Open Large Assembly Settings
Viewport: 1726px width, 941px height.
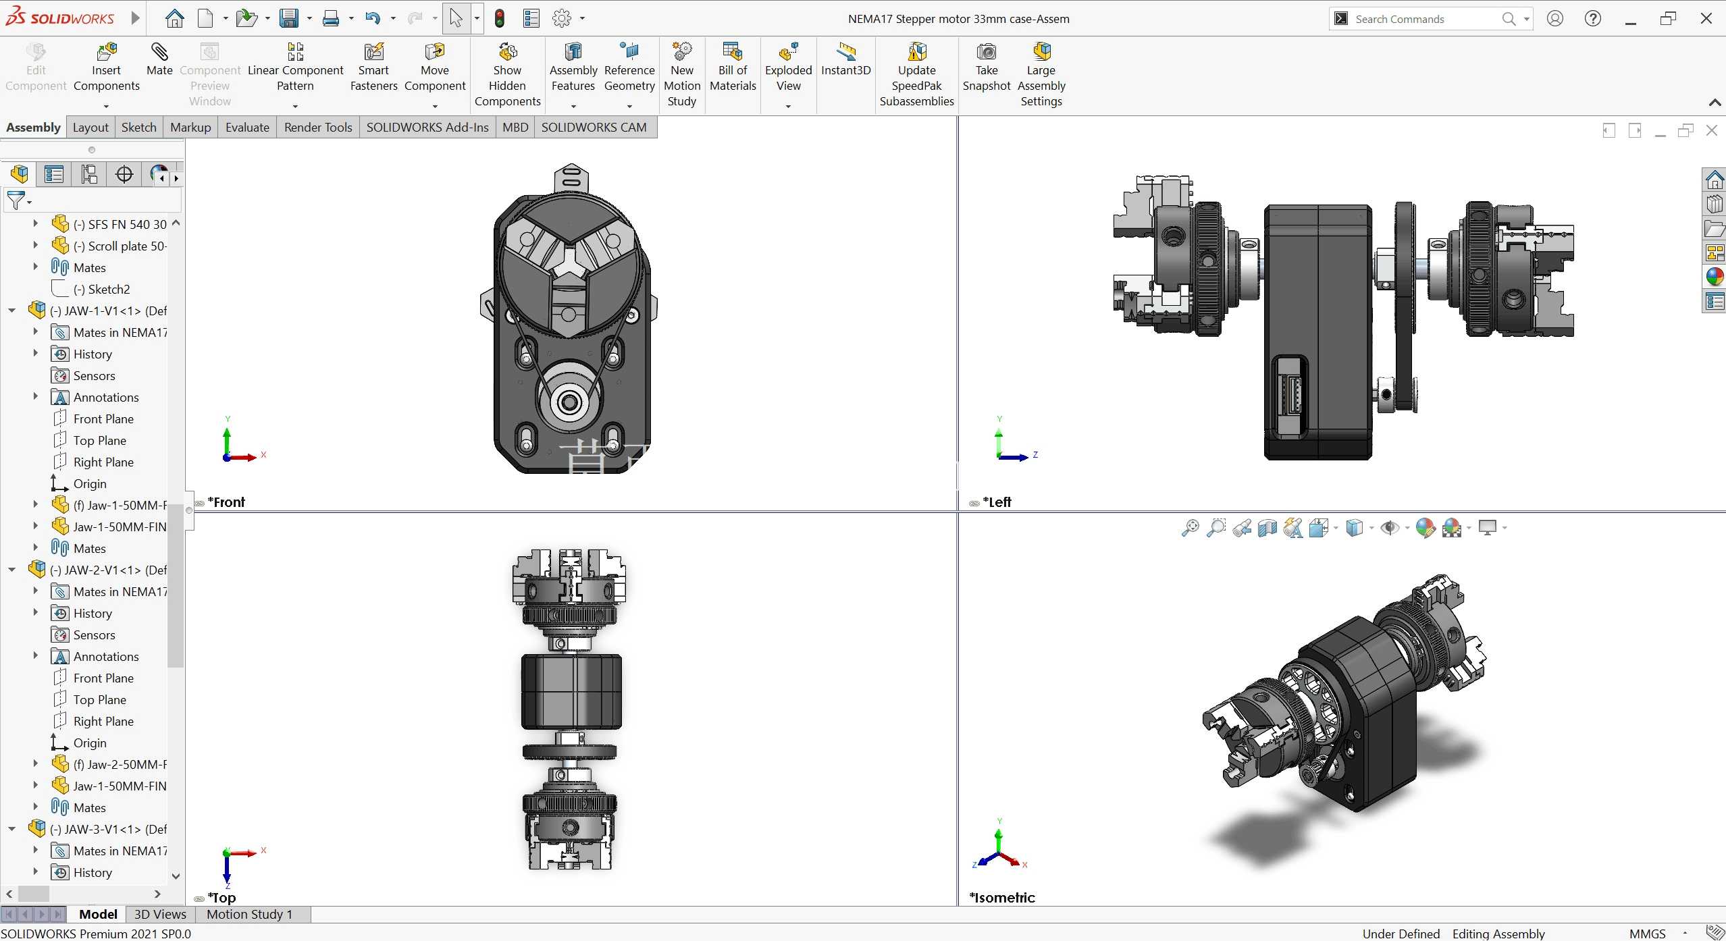pyautogui.click(x=1041, y=75)
